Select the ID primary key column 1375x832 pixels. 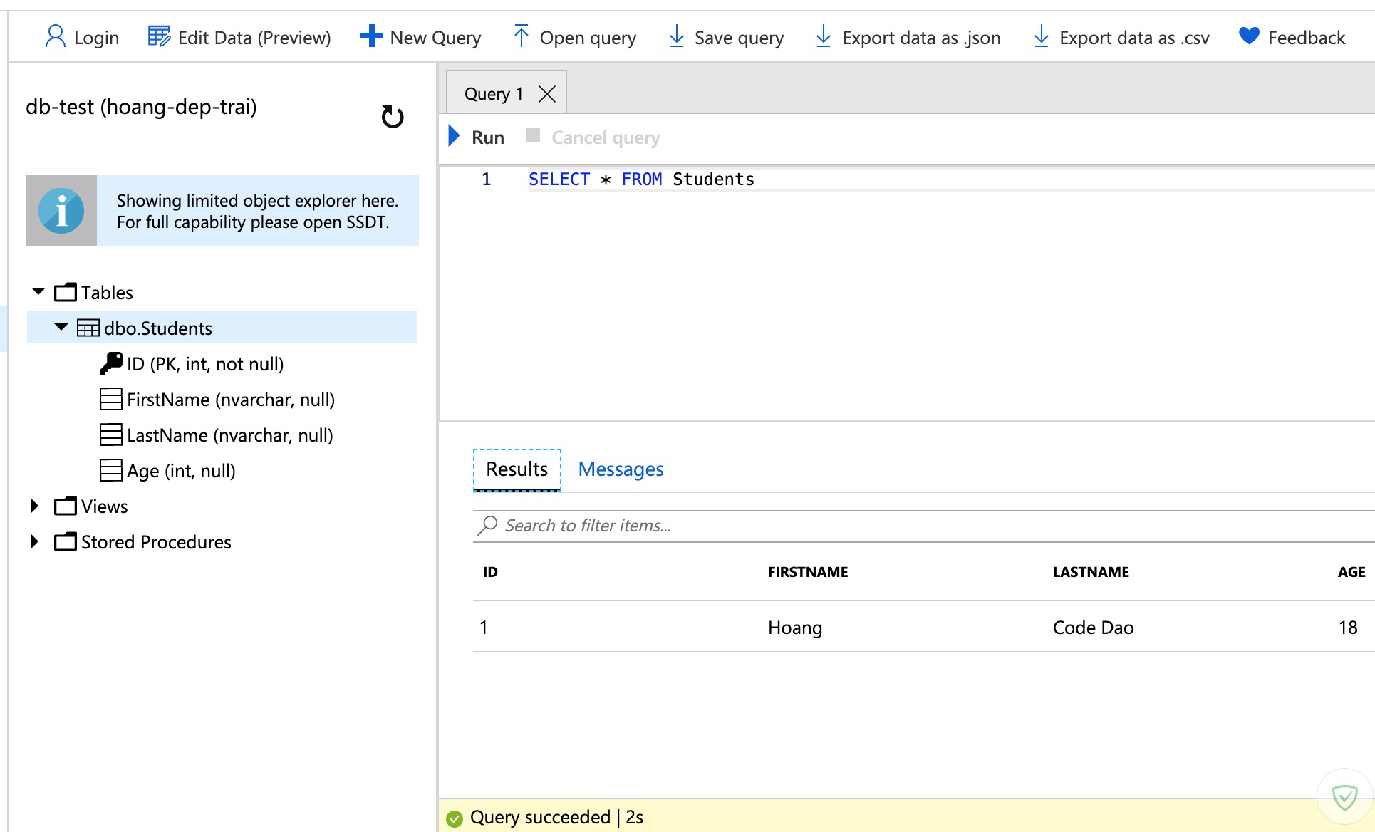205,364
